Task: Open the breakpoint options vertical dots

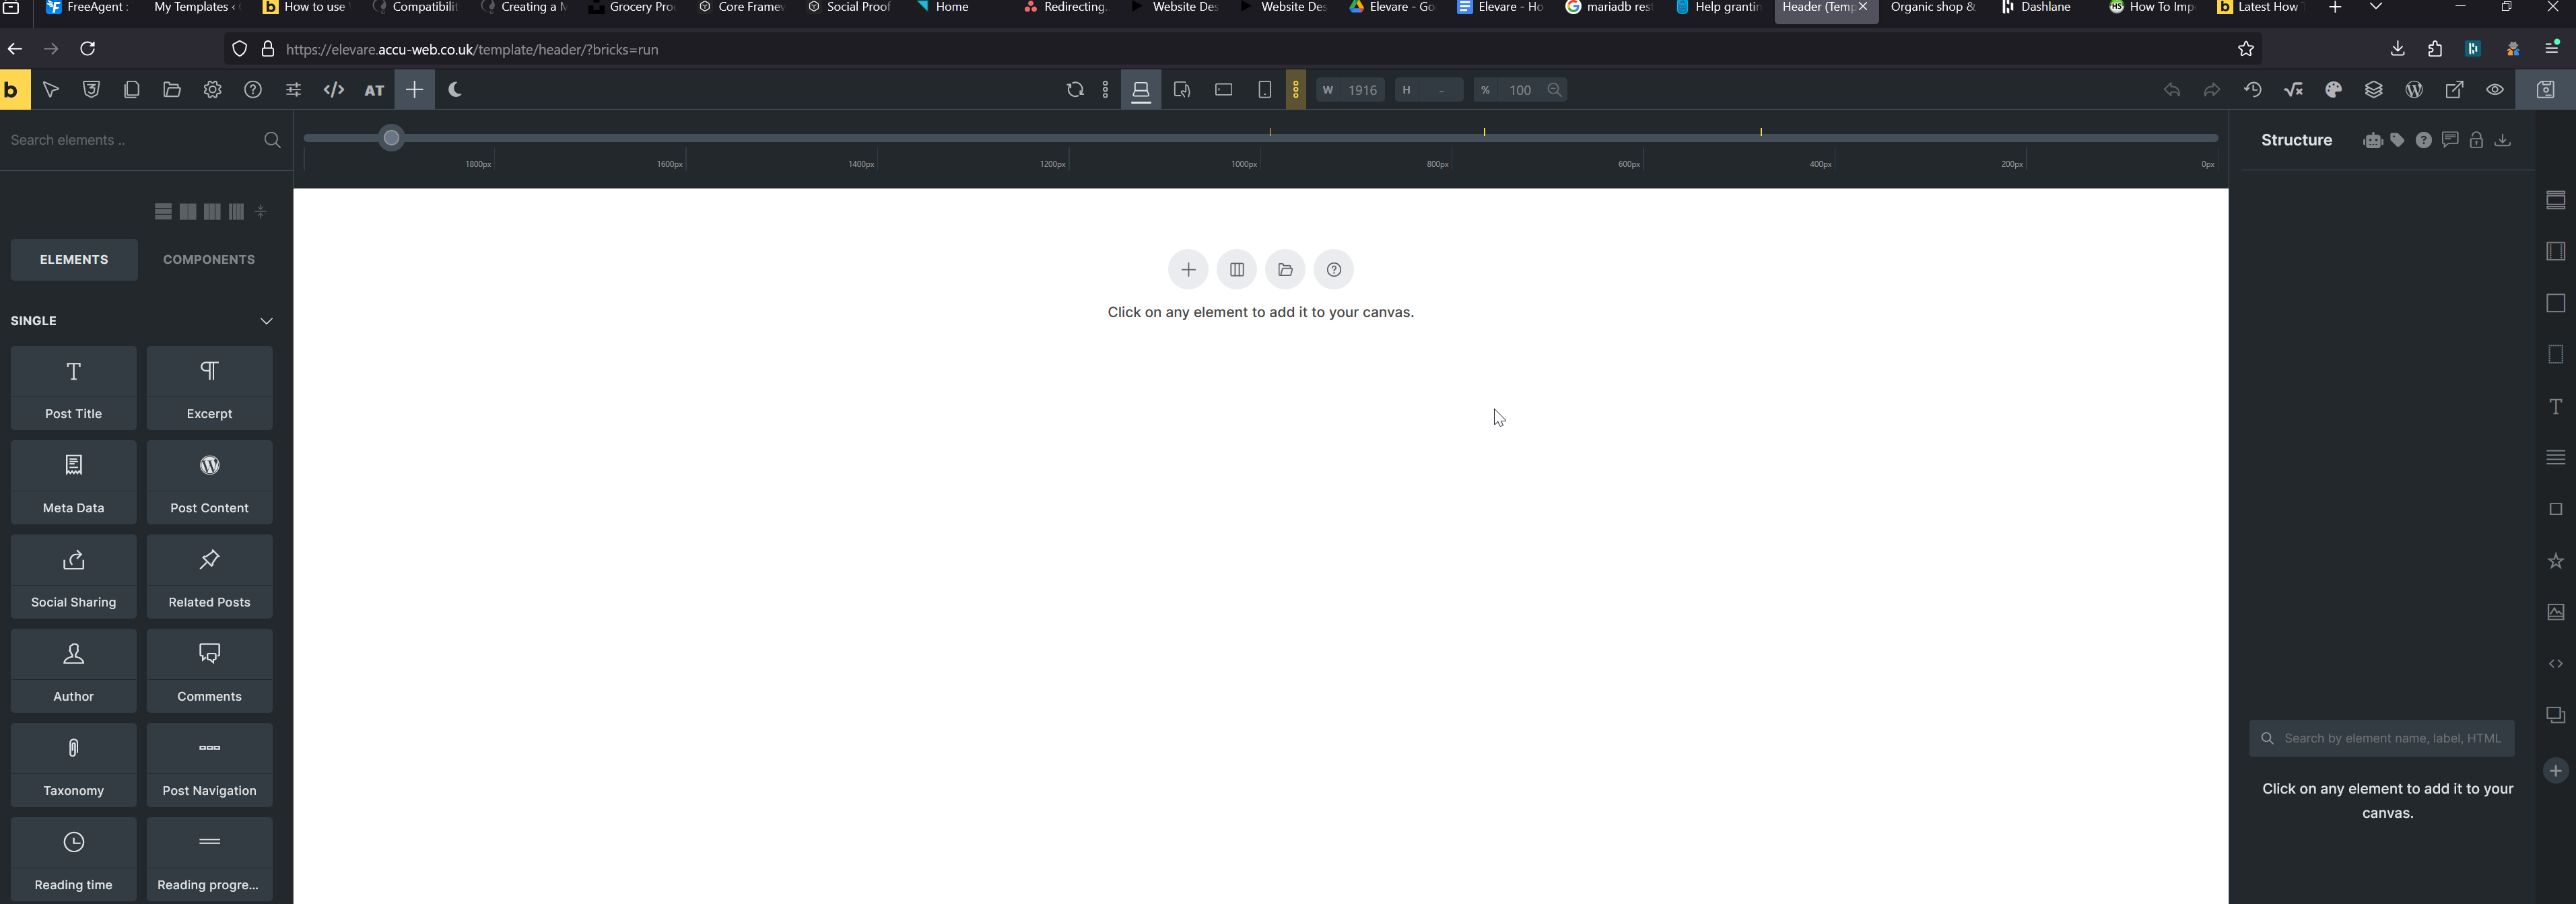Action: [x=1105, y=90]
